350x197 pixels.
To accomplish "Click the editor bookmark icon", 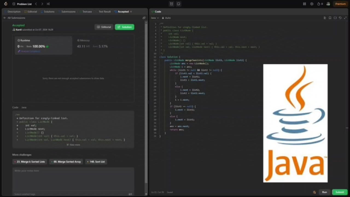I will tap(330, 18).
